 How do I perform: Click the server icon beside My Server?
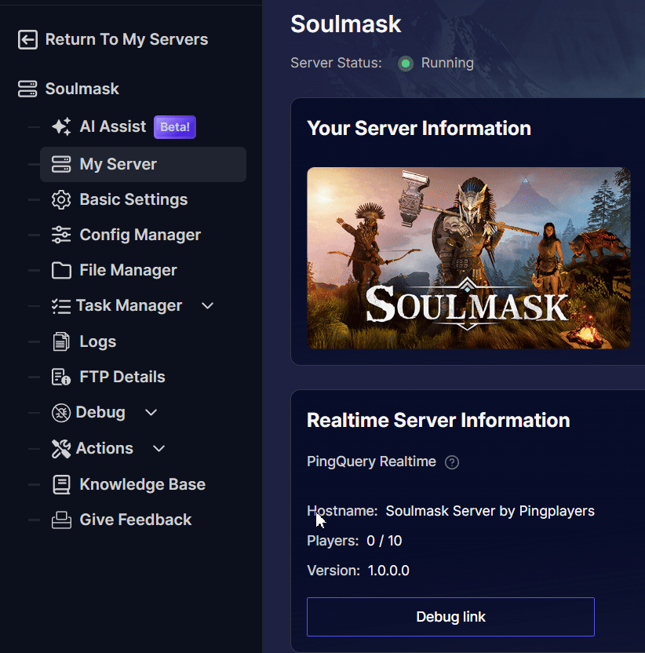61,164
